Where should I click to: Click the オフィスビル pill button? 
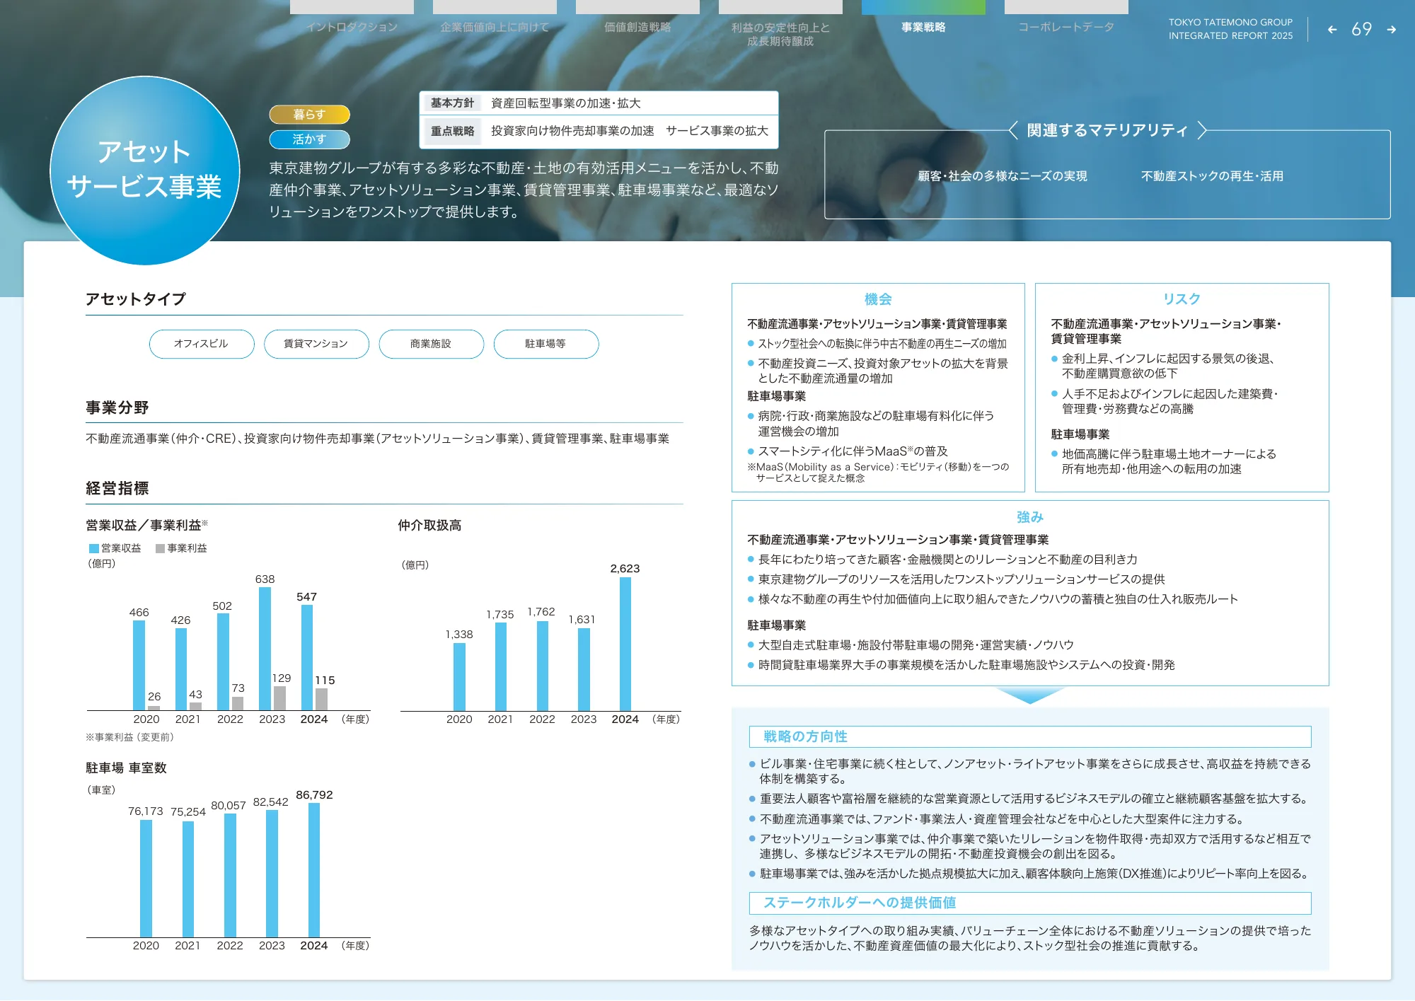tap(202, 344)
